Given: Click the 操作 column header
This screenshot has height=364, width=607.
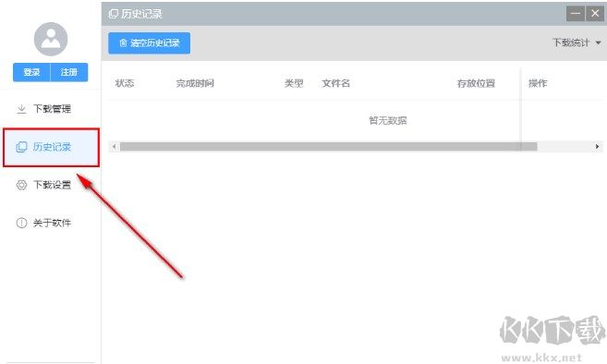Looking at the screenshot, I should (x=538, y=83).
